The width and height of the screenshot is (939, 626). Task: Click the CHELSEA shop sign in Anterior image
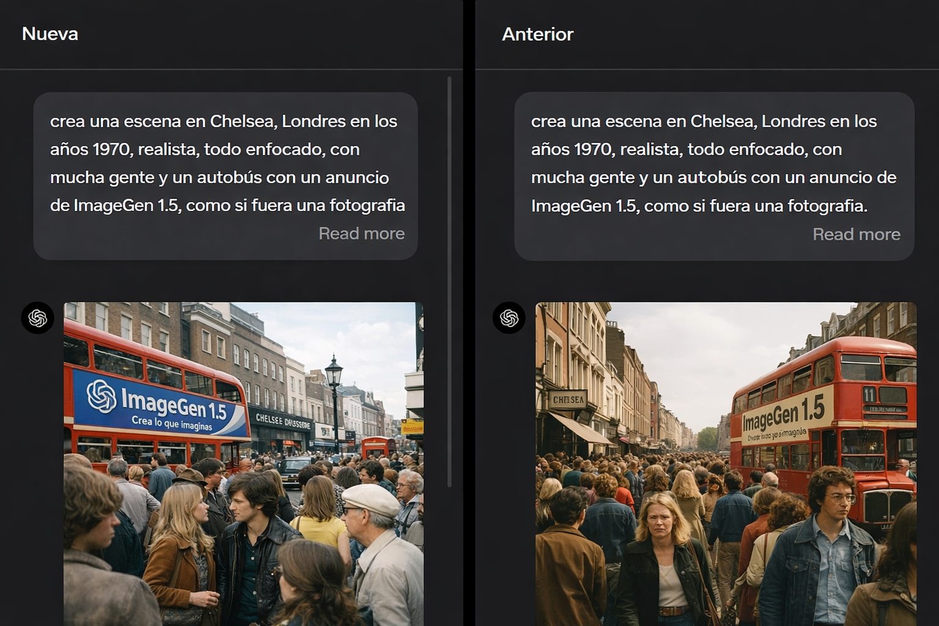pyautogui.click(x=568, y=400)
